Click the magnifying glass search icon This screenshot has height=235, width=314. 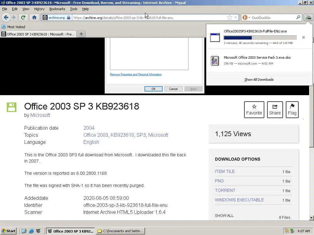[298, 17]
